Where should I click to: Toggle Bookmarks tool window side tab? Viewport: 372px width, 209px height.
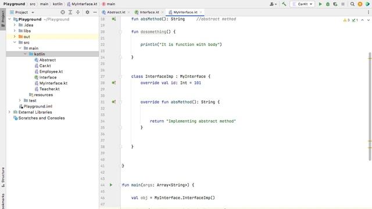coord(3,201)
